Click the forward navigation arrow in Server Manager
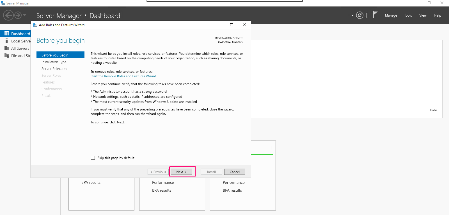This screenshot has height=215, width=449. click(18, 15)
